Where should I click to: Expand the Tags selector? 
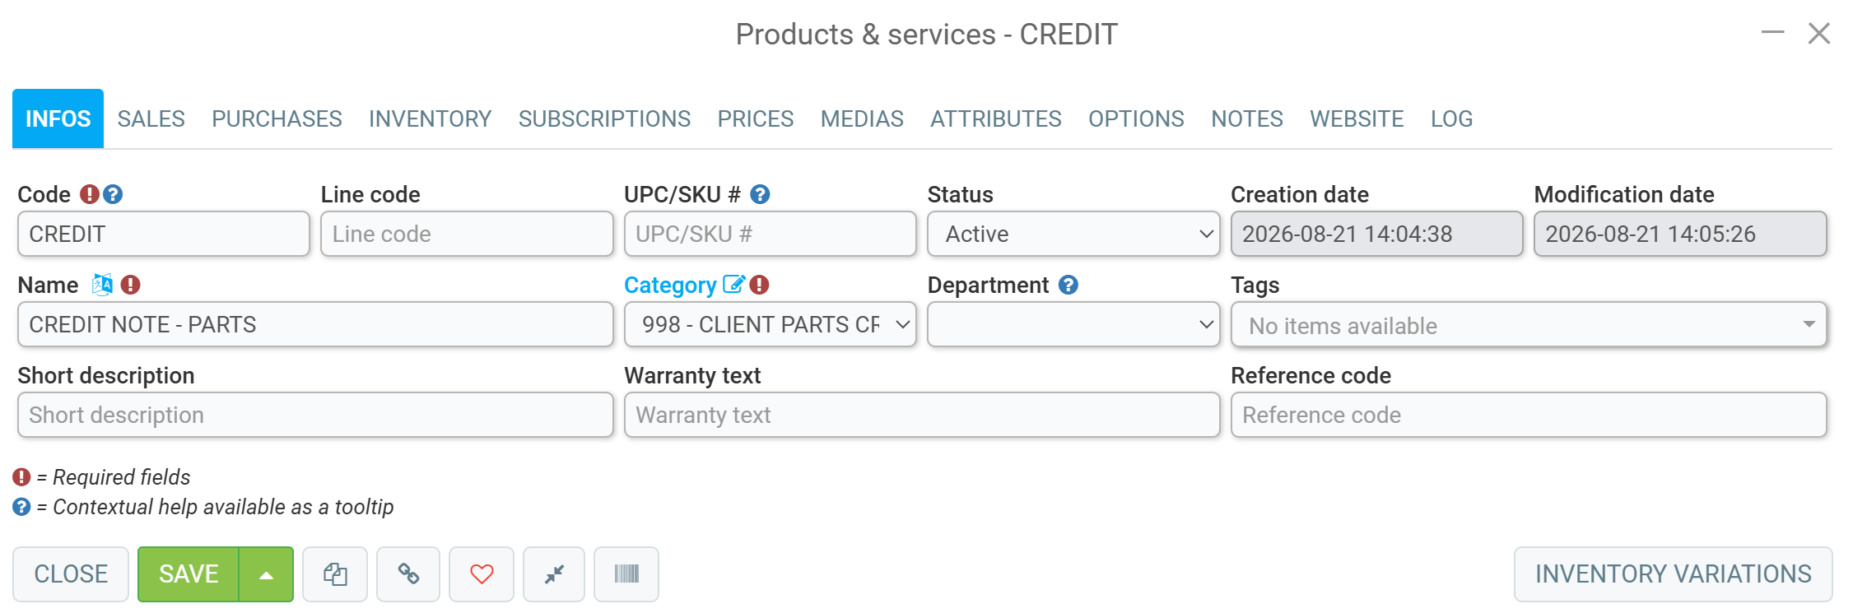[1529, 324]
